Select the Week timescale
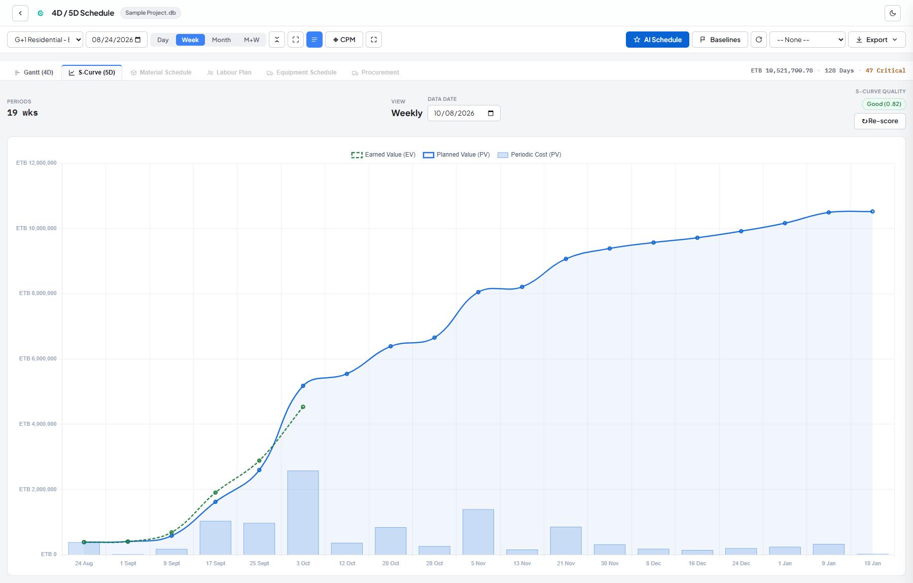 (190, 40)
